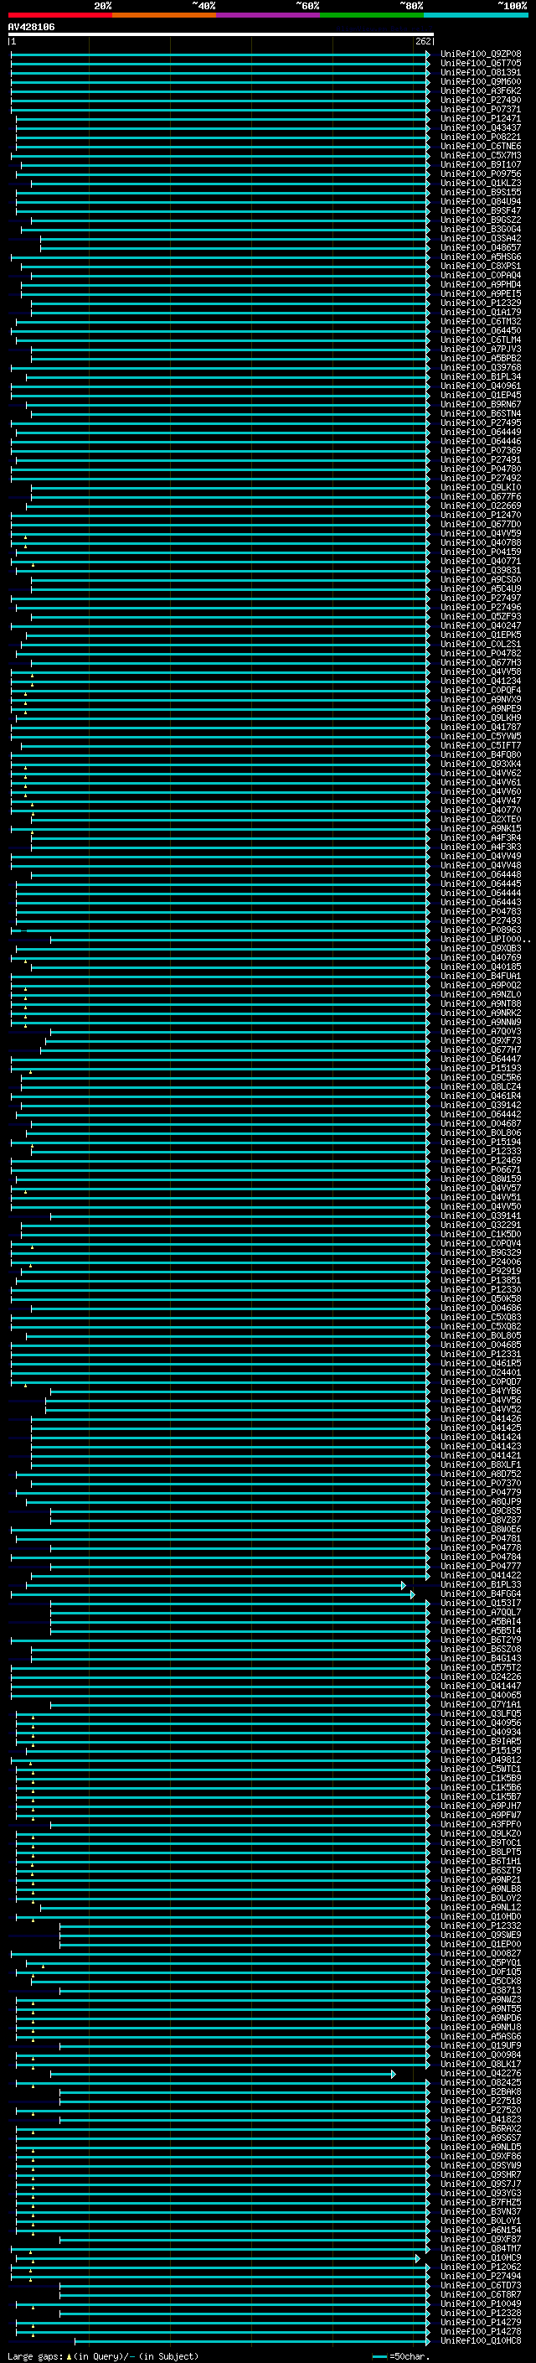Click the label UniRef100_P07371
Screen dimensions: 536x2363
[481, 109]
